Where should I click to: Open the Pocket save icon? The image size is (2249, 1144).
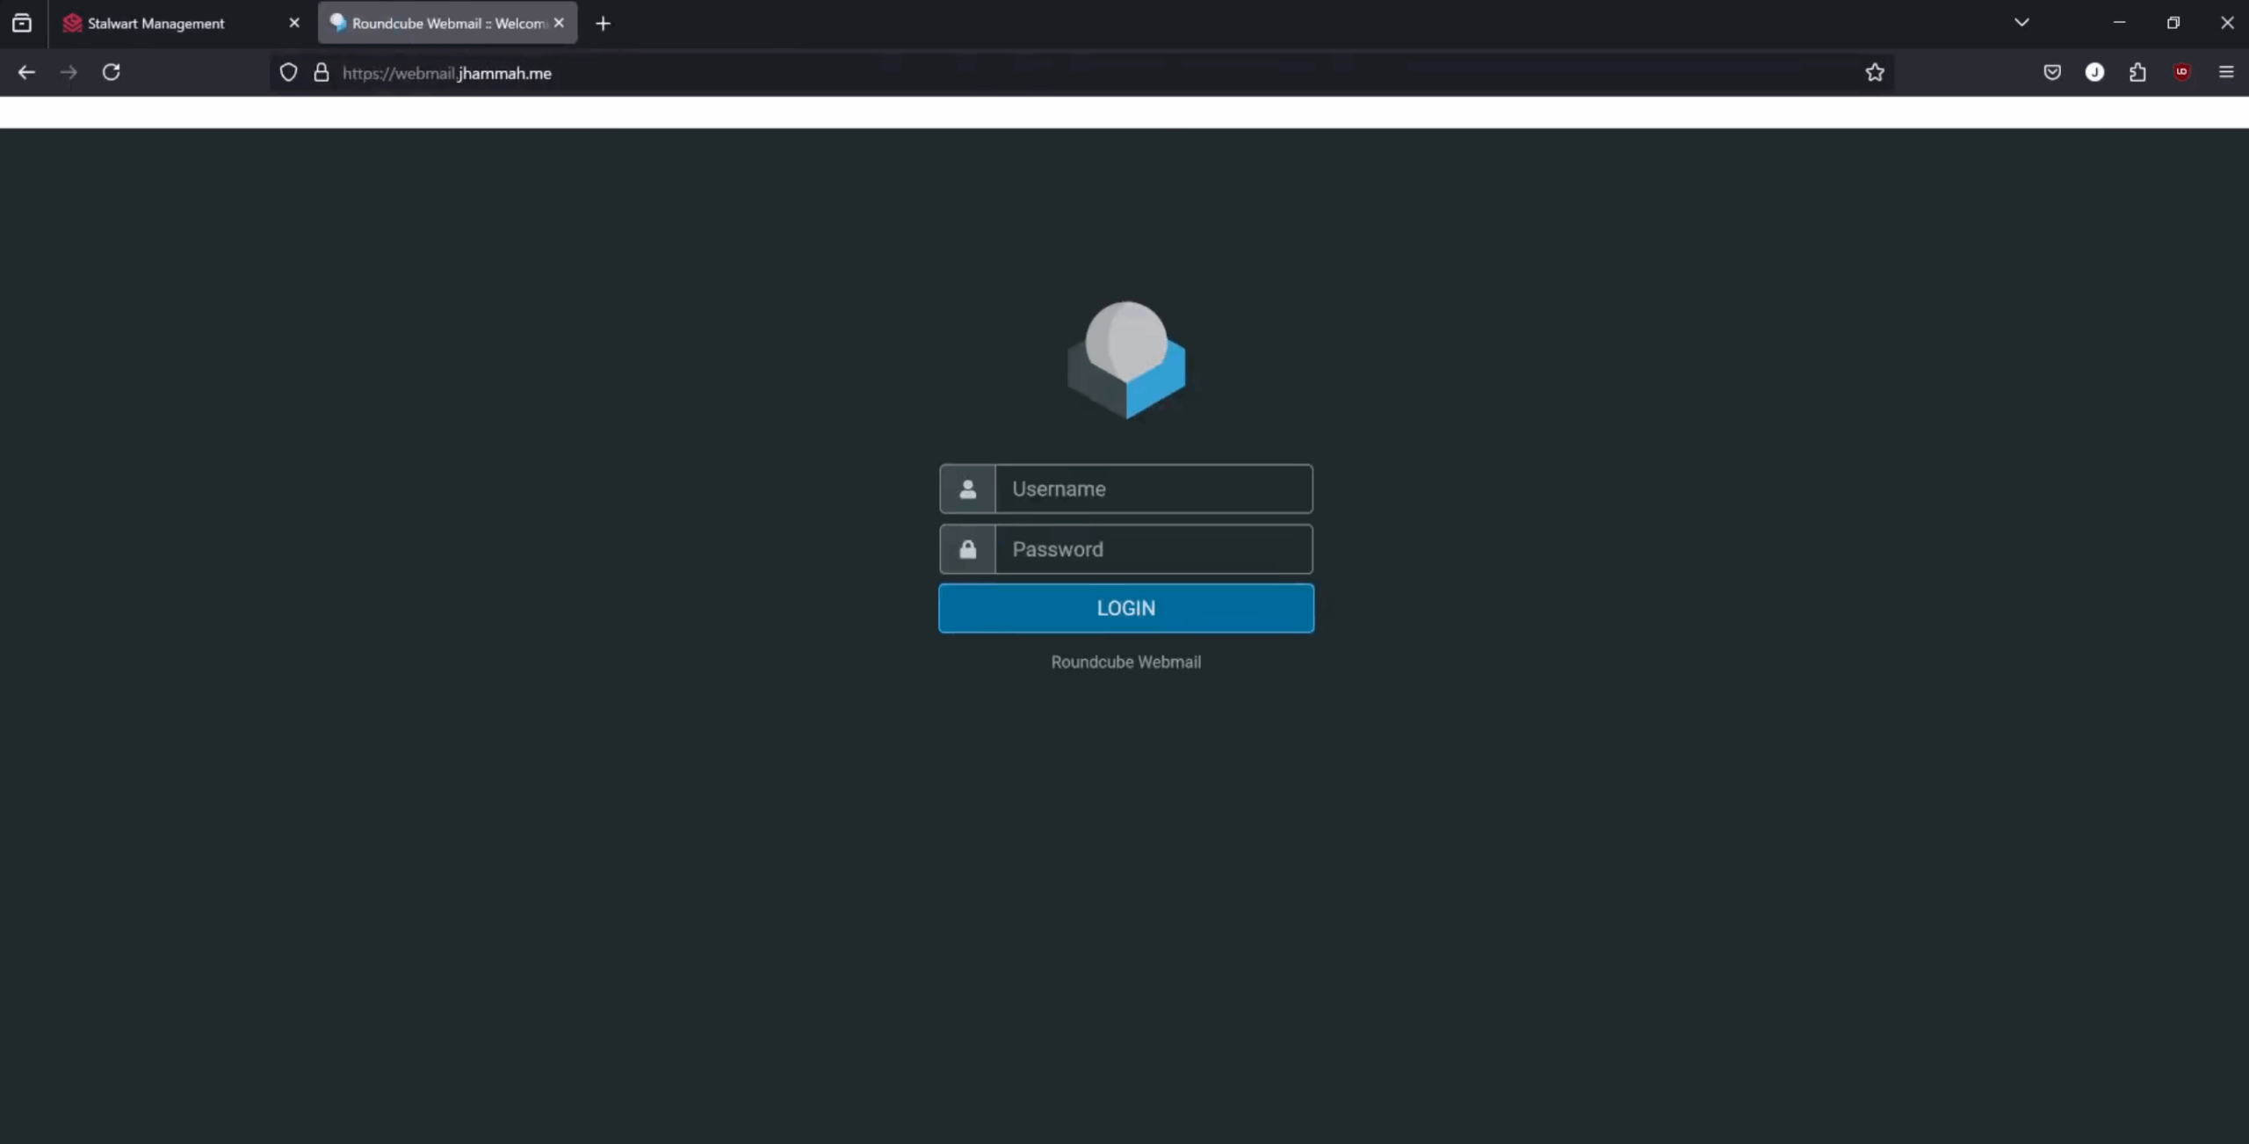(x=2052, y=72)
